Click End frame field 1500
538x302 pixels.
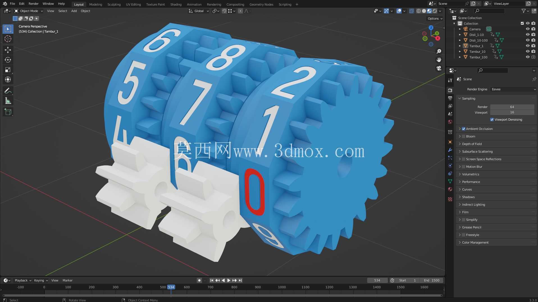click(432, 280)
